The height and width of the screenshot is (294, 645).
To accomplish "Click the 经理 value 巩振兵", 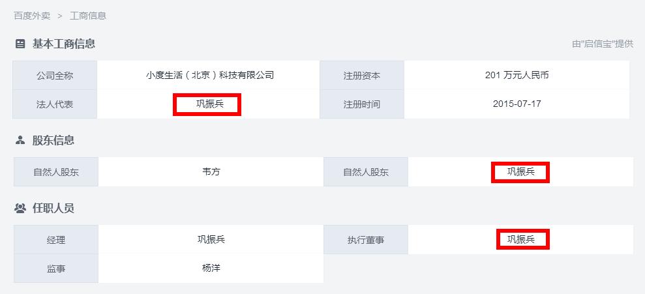I will coord(211,239).
